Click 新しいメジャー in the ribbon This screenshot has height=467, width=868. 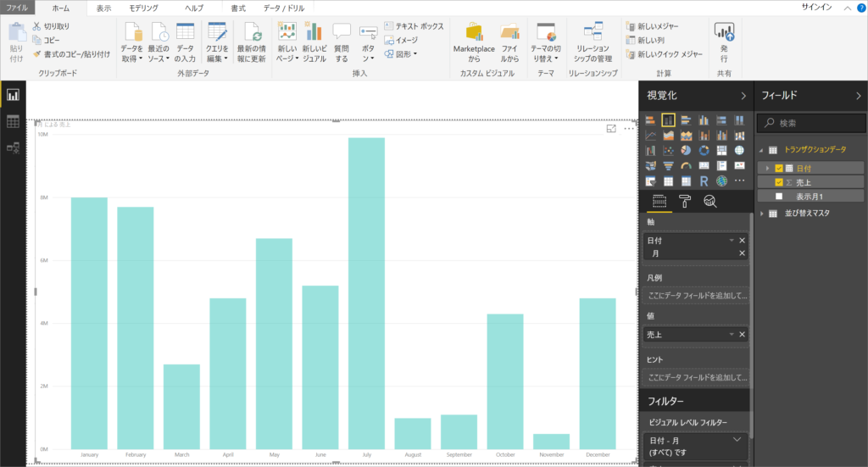coord(652,26)
